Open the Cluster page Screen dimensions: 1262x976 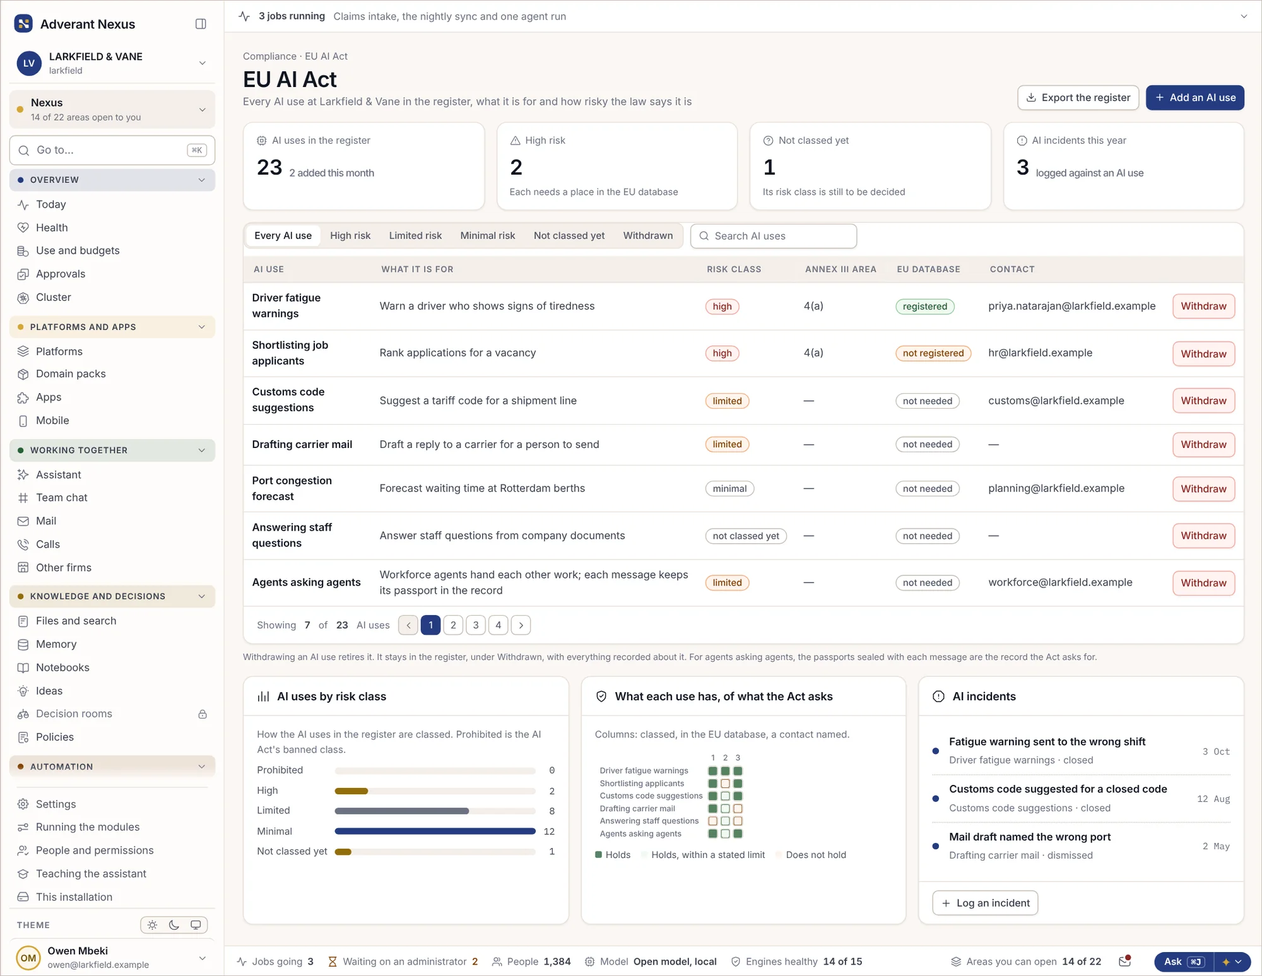tap(112, 297)
